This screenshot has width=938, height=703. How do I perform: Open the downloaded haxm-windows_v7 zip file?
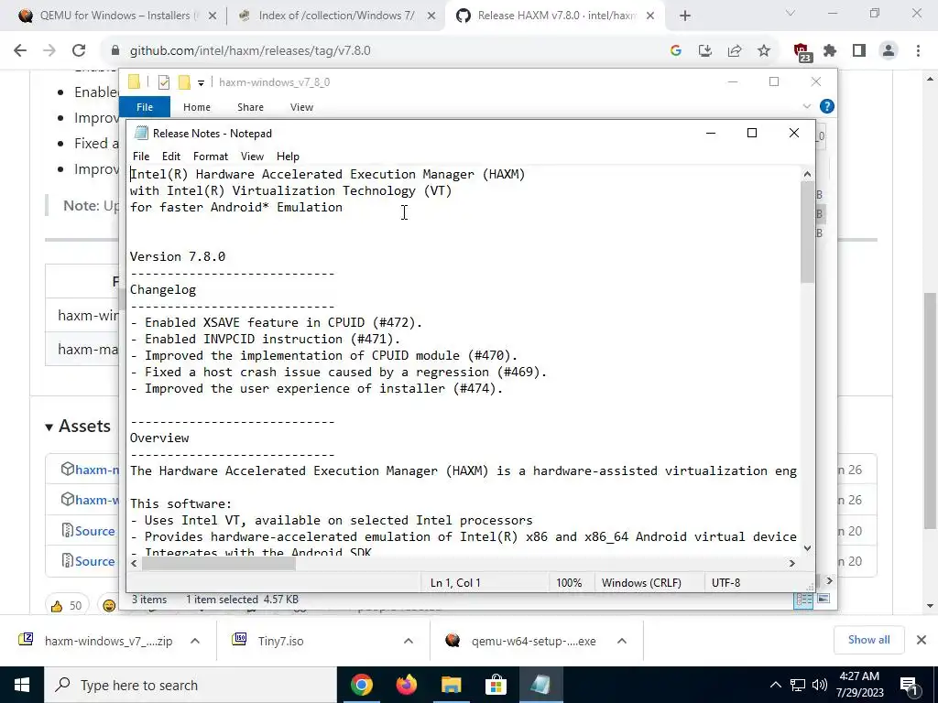(95, 641)
